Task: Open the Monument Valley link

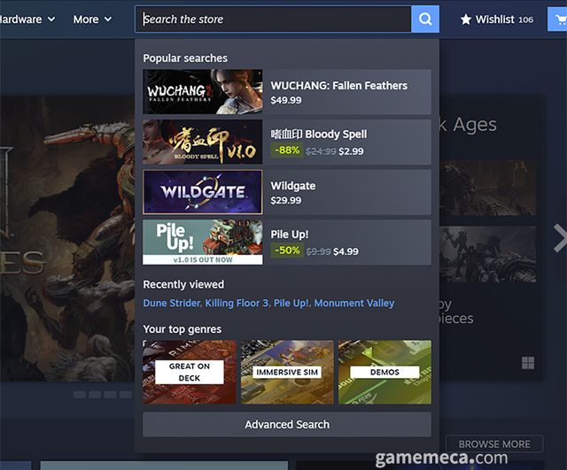Action: point(354,303)
